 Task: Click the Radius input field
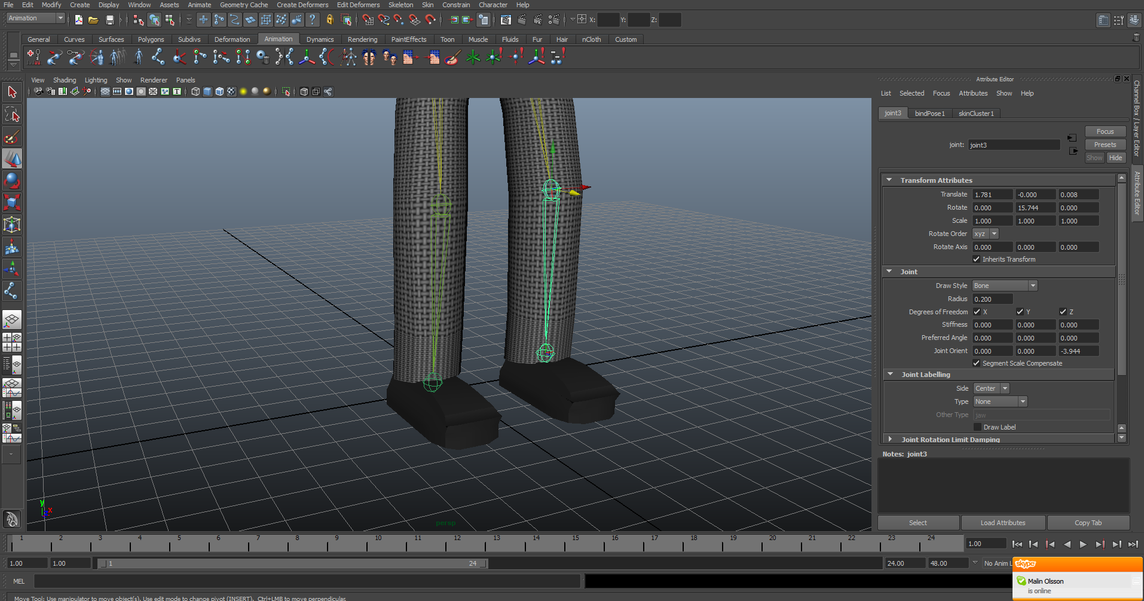(x=992, y=299)
